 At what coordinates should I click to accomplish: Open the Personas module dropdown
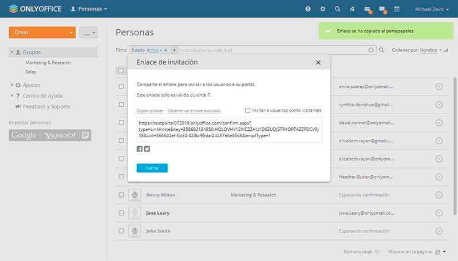point(89,9)
